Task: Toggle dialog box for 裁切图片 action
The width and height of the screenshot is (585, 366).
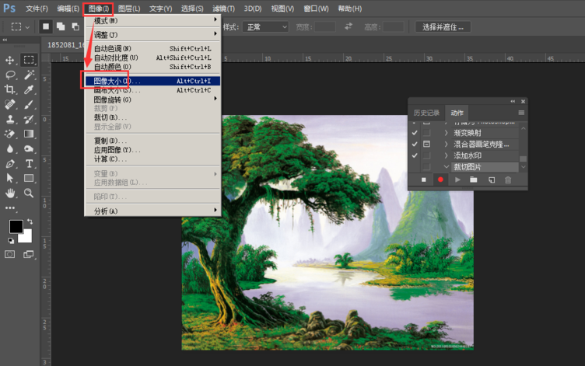Action: (x=426, y=166)
